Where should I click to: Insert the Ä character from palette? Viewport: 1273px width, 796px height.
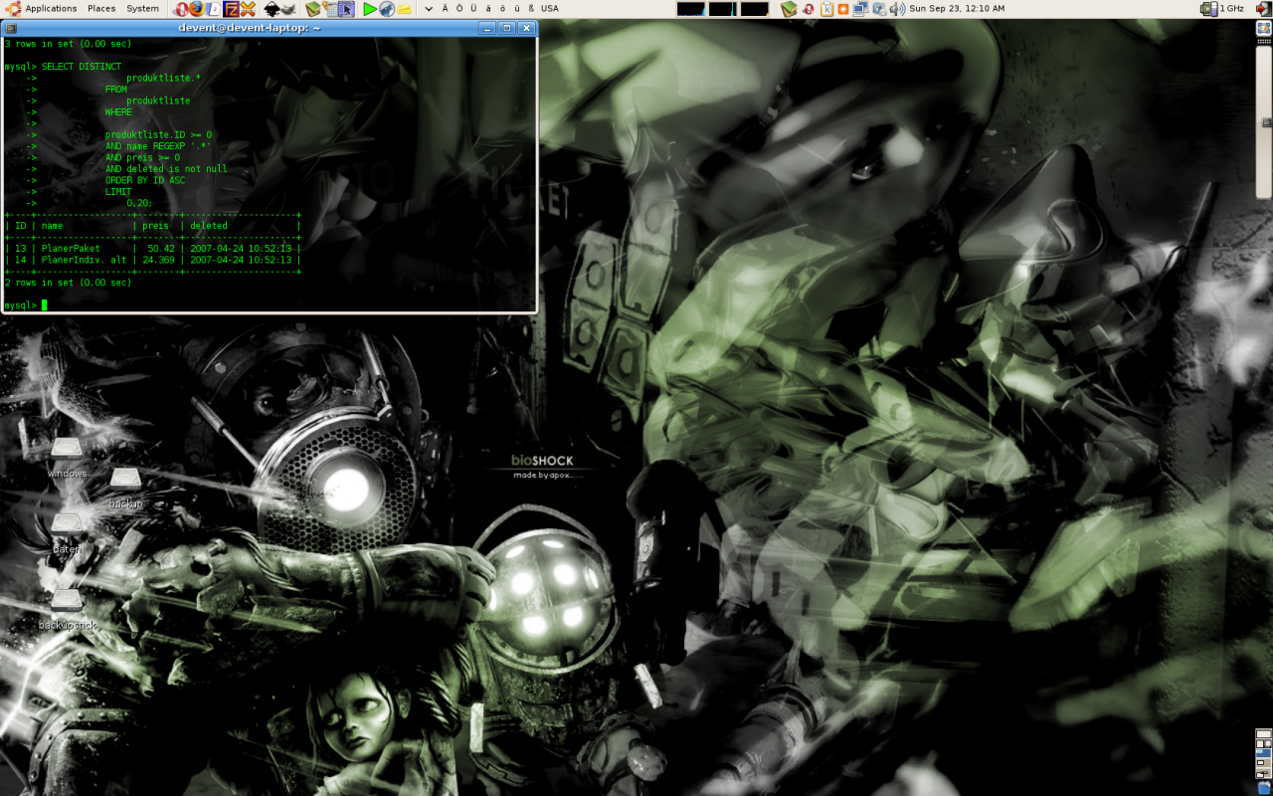click(445, 9)
